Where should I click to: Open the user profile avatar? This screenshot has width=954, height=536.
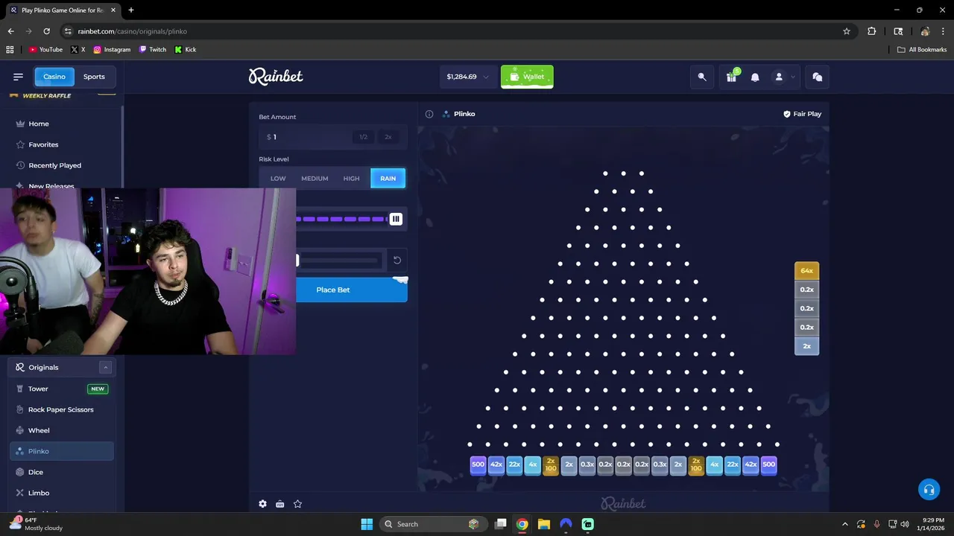779,77
